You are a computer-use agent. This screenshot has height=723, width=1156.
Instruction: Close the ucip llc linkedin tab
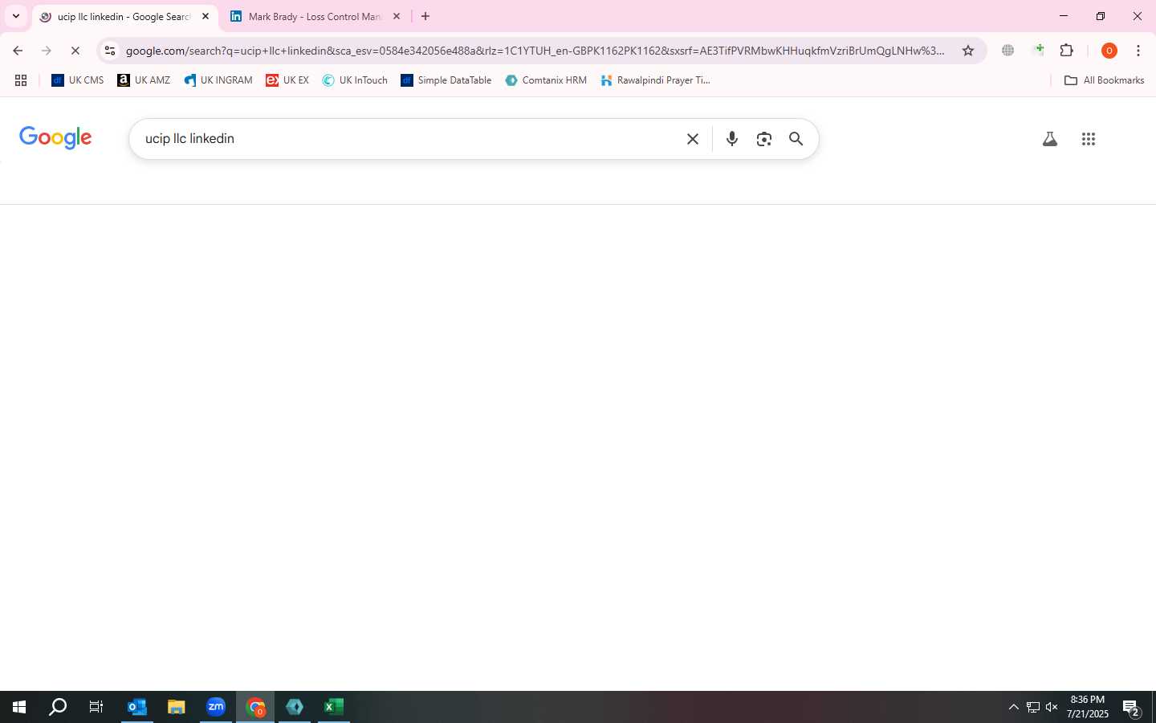(x=206, y=16)
